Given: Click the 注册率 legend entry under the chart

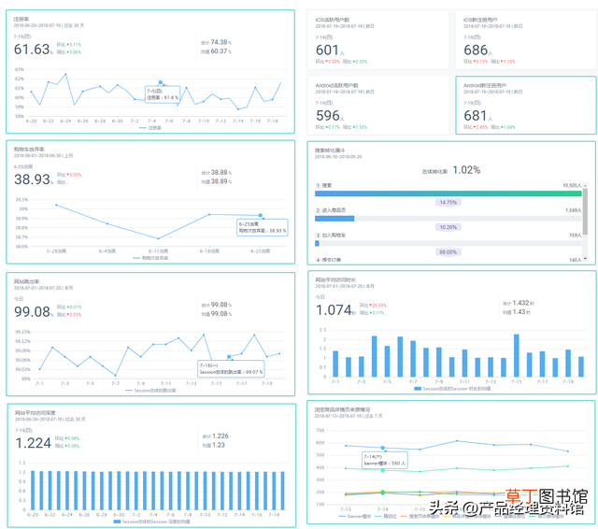Looking at the screenshot, I should pyautogui.click(x=150, y=128).
